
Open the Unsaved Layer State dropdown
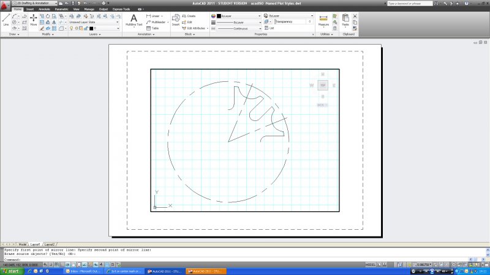pos(93,22)
